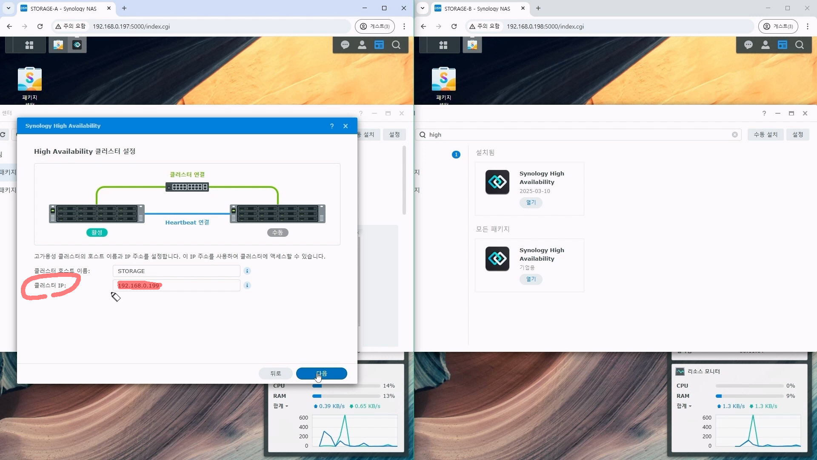Image resolution: width=817 pixels, height=460 pixels.
Task: Click the 다음 button in the HA wizard
Action: coord(322,374)
